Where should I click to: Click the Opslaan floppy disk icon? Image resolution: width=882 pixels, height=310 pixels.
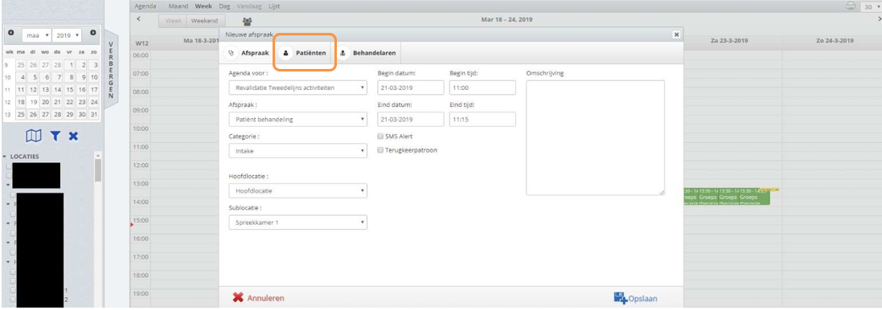click(621, 298)
